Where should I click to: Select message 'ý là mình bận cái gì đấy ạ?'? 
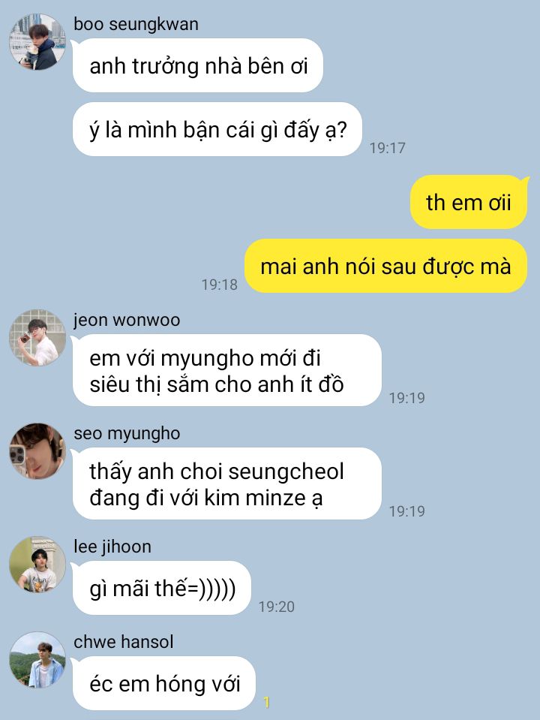click(x=217, y=129)
